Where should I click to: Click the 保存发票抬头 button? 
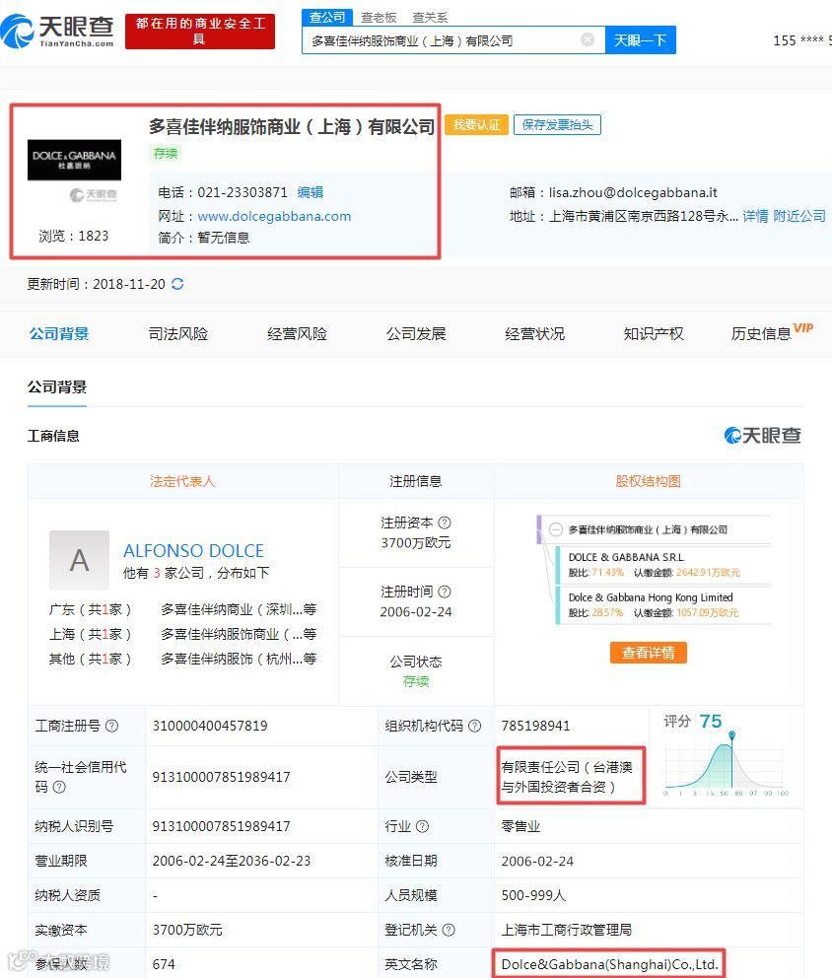tap(557, 125)
